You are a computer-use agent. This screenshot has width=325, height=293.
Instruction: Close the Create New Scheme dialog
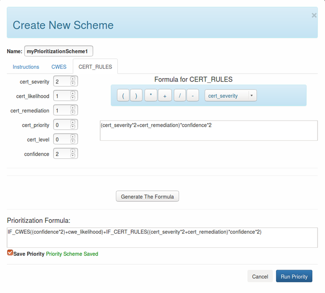tap(314, 15)
